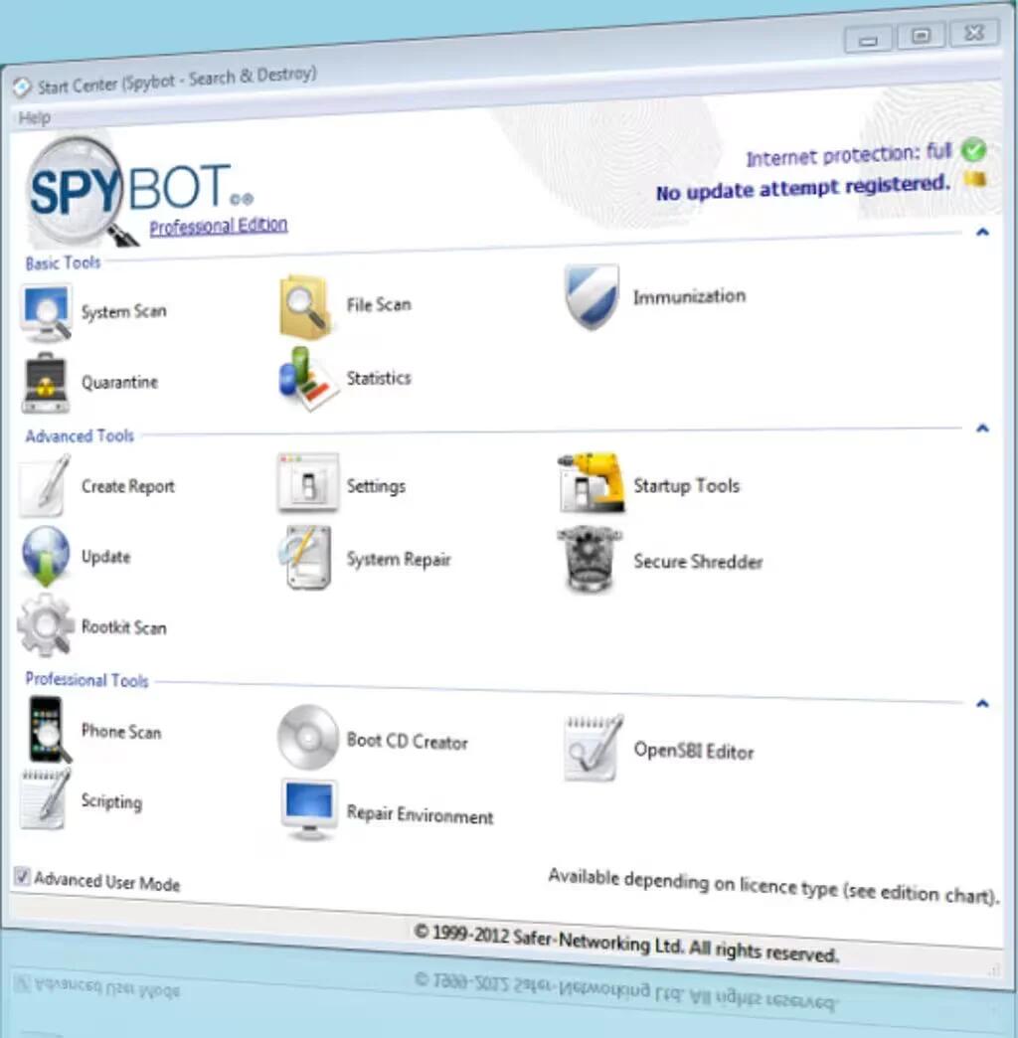Follow the Professional Edition link
This screenshot has width=1018, height=1038.
point(219,227)
